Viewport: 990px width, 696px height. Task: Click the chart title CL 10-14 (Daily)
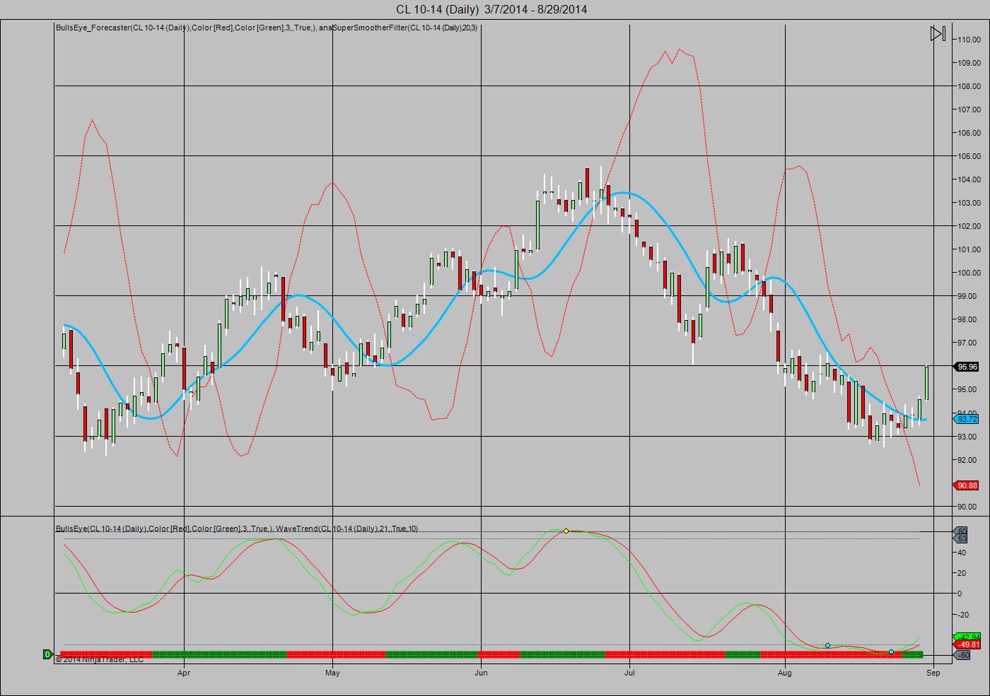[491, 9]
